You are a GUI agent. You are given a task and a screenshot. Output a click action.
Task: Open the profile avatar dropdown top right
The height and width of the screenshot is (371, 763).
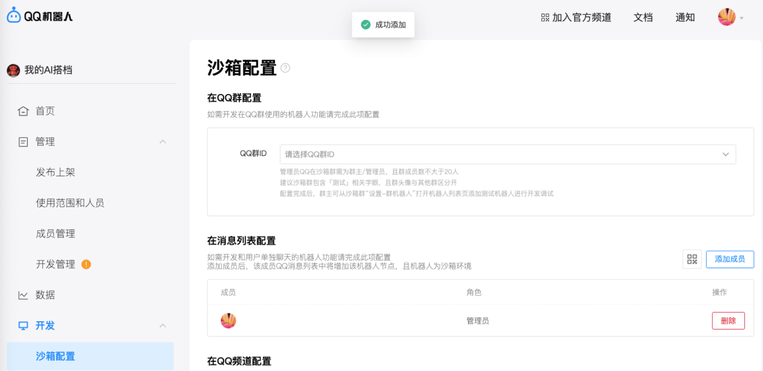(727, 17)
